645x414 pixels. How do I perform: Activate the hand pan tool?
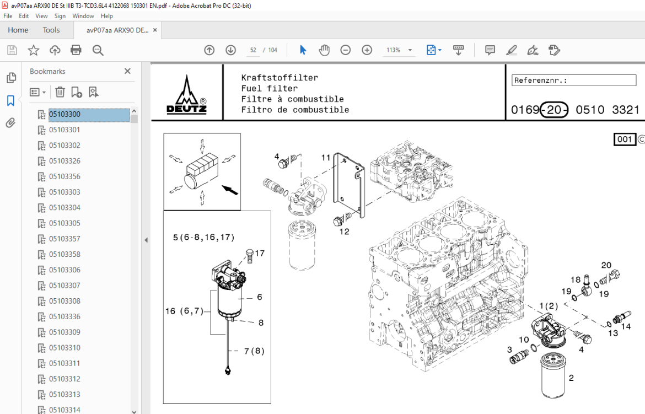click(x=324, y=50)
